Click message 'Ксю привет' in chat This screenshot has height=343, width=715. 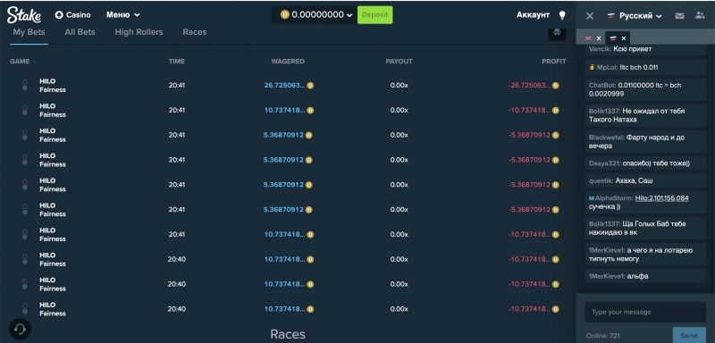click(x=633, y=49)
